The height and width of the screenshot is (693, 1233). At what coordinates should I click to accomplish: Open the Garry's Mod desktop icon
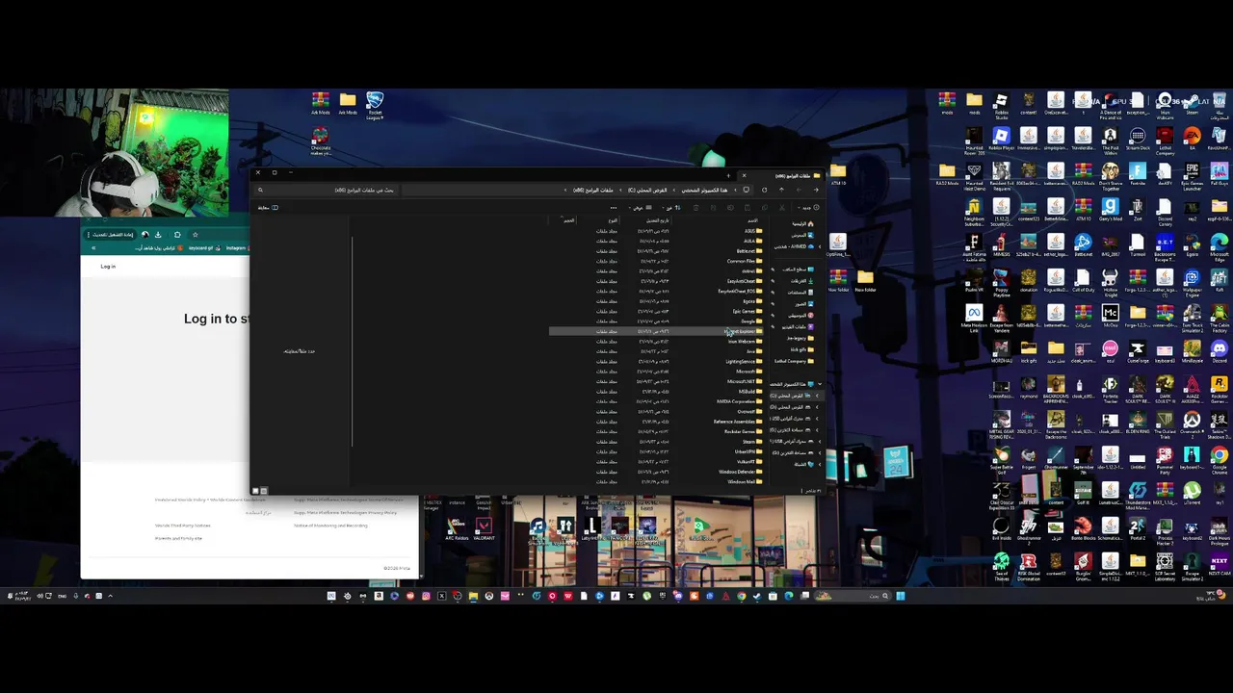pos(1111,209)
